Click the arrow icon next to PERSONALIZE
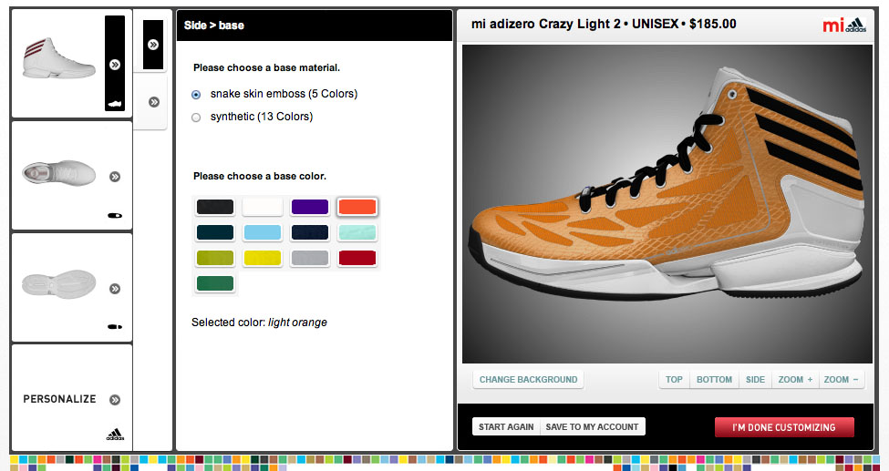 tap(115, 400)
